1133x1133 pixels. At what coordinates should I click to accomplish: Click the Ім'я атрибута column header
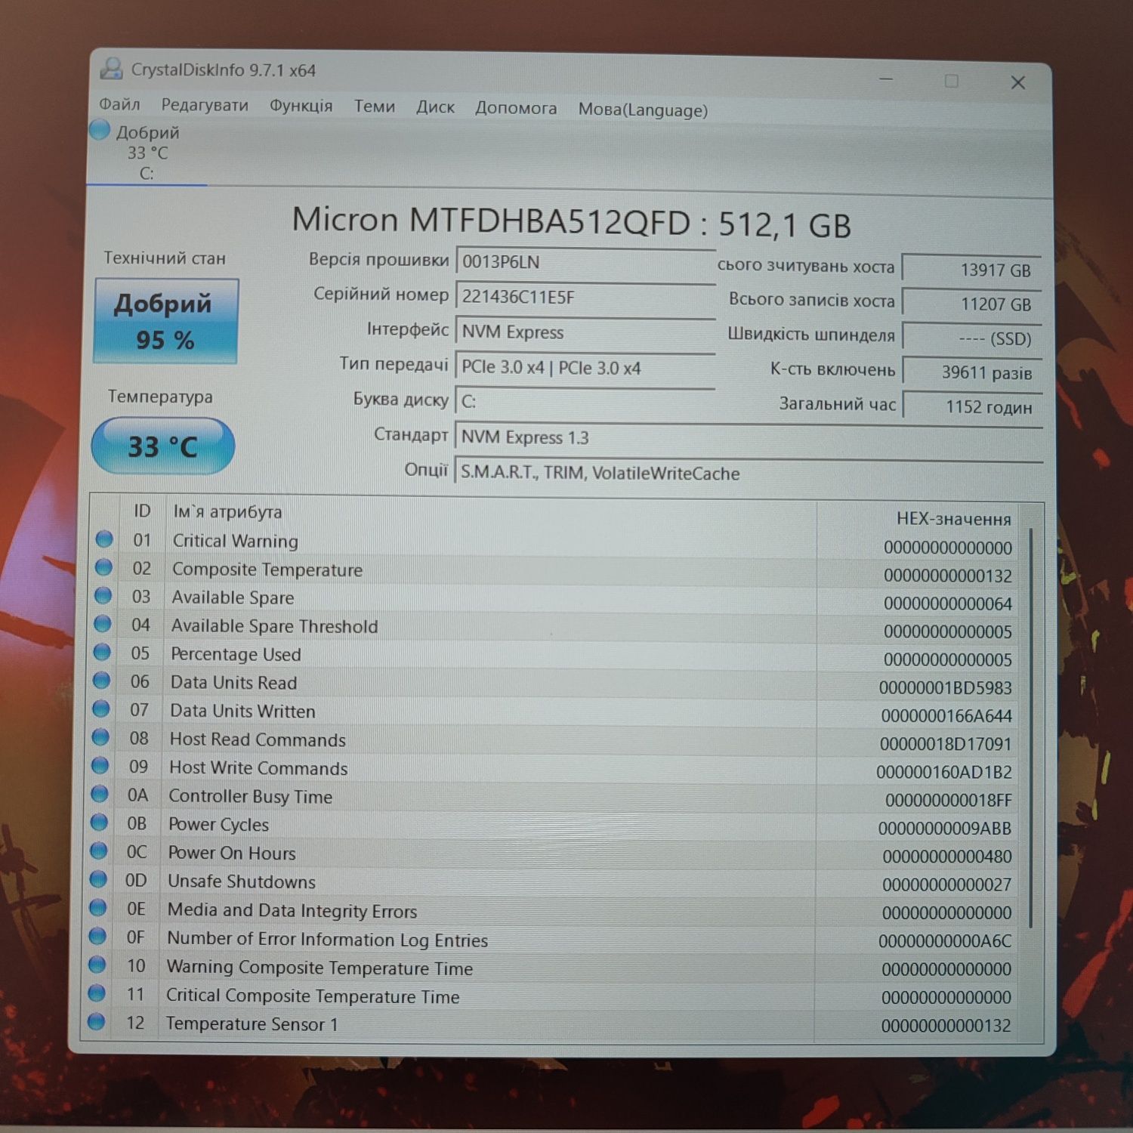click(x=227, y=511)
